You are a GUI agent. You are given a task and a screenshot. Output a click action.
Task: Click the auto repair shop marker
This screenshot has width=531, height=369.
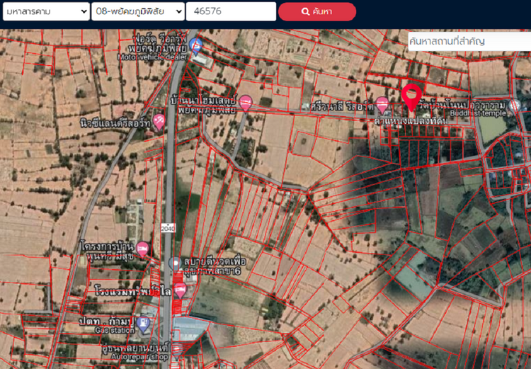(x=176, y=350)
